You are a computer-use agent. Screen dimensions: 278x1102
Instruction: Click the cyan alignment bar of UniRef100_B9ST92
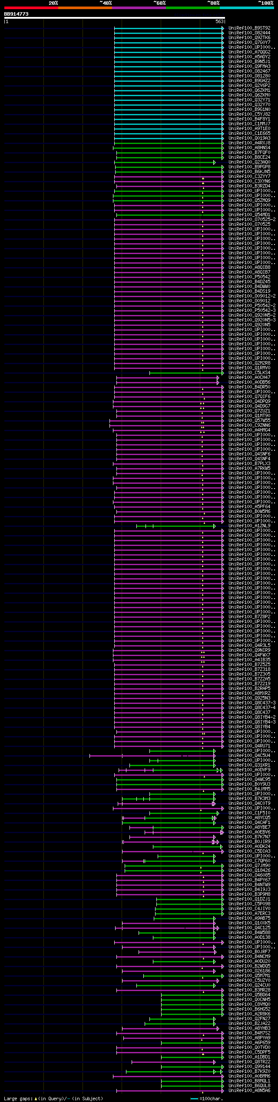point(169,28)
